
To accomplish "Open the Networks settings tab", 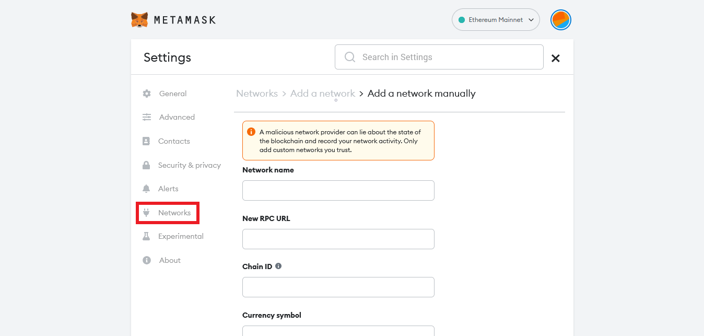I will tap(174, 213).
